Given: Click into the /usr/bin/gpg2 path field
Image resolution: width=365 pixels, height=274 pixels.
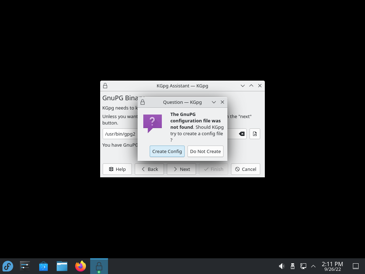Looking at the screenshot, I should pyautogui.click(x=175, y=134).
